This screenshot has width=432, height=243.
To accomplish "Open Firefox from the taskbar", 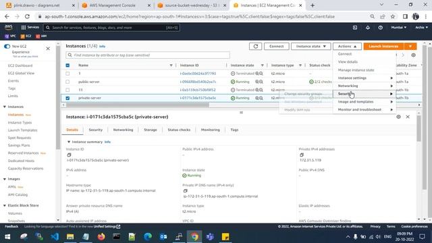I will [101, 237].
